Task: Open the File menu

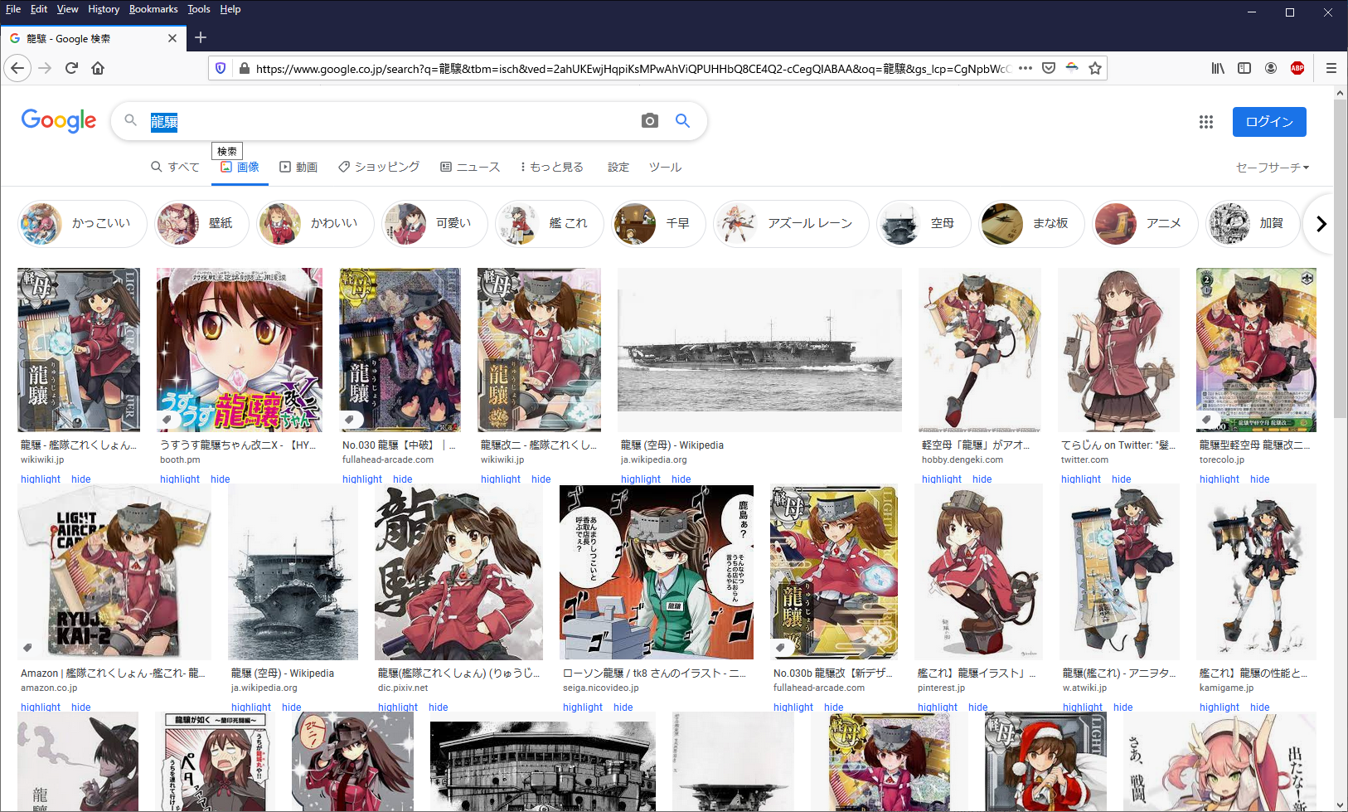Action: click(13, 9)
